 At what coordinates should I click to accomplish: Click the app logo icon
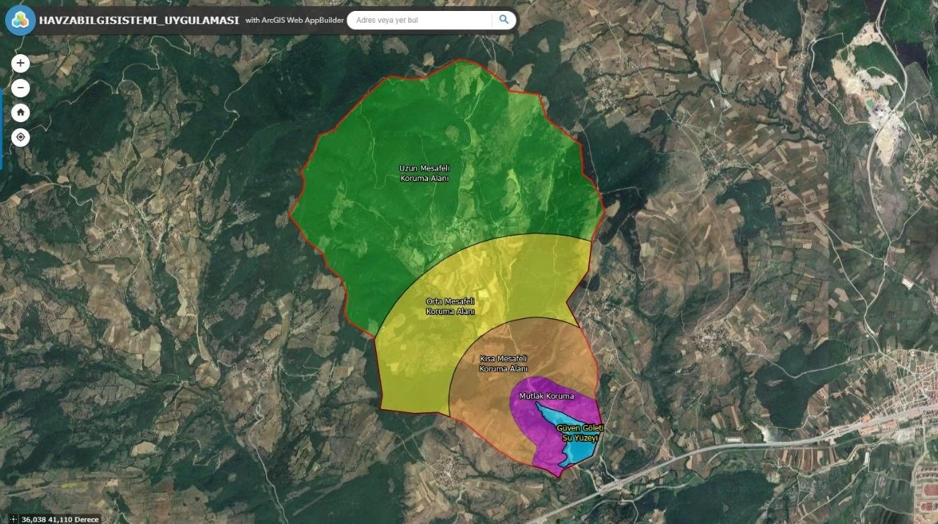point(20,20)
